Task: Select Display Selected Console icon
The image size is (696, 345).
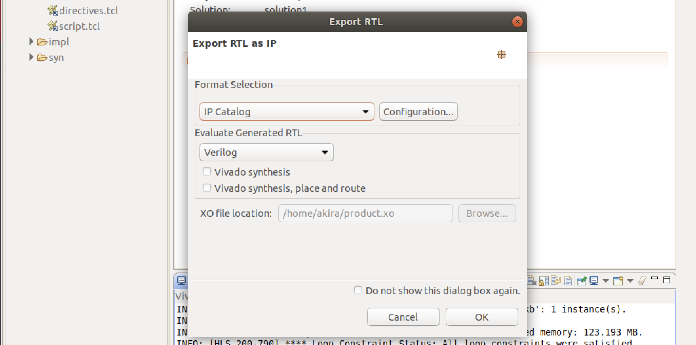Action: pos(594,281)
